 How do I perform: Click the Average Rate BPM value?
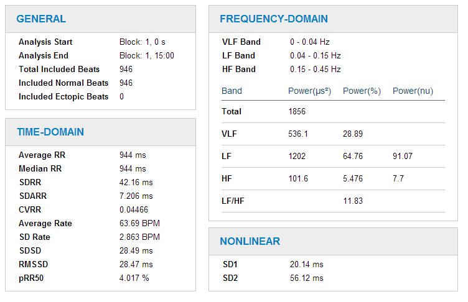click(139, 224)
